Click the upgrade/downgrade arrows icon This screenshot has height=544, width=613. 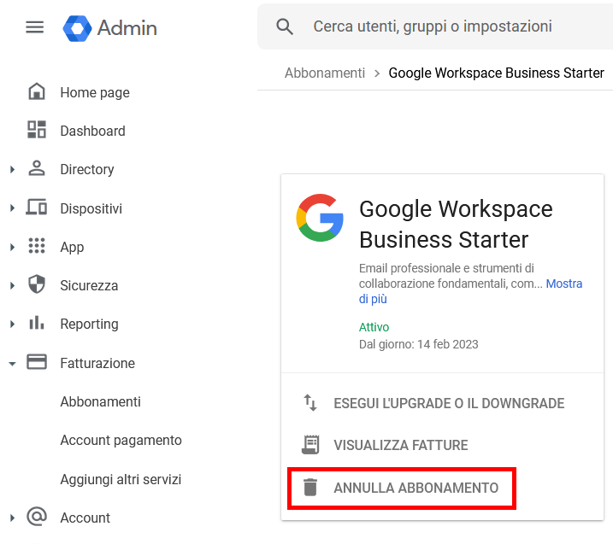pyautogui.click(x=311, y=402)
